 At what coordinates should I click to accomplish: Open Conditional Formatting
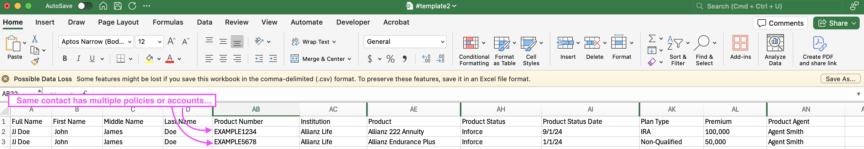(x=474, y=50)
